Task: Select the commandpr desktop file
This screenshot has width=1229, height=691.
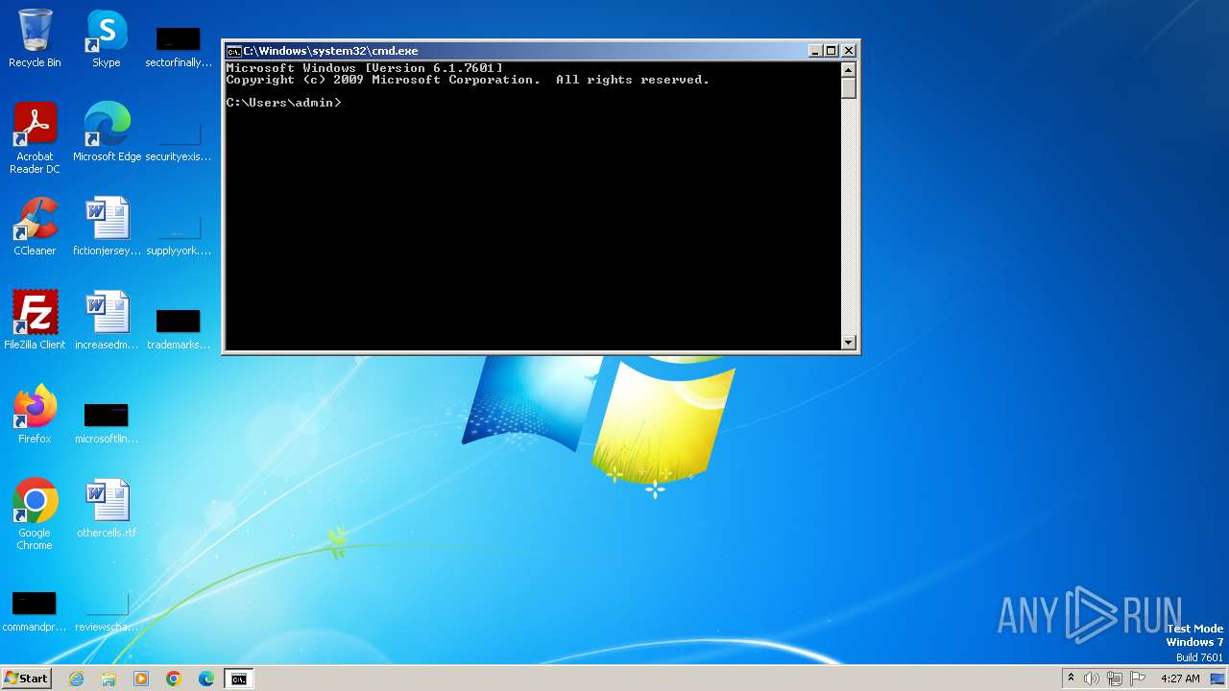Action: (x=35, y=610)
